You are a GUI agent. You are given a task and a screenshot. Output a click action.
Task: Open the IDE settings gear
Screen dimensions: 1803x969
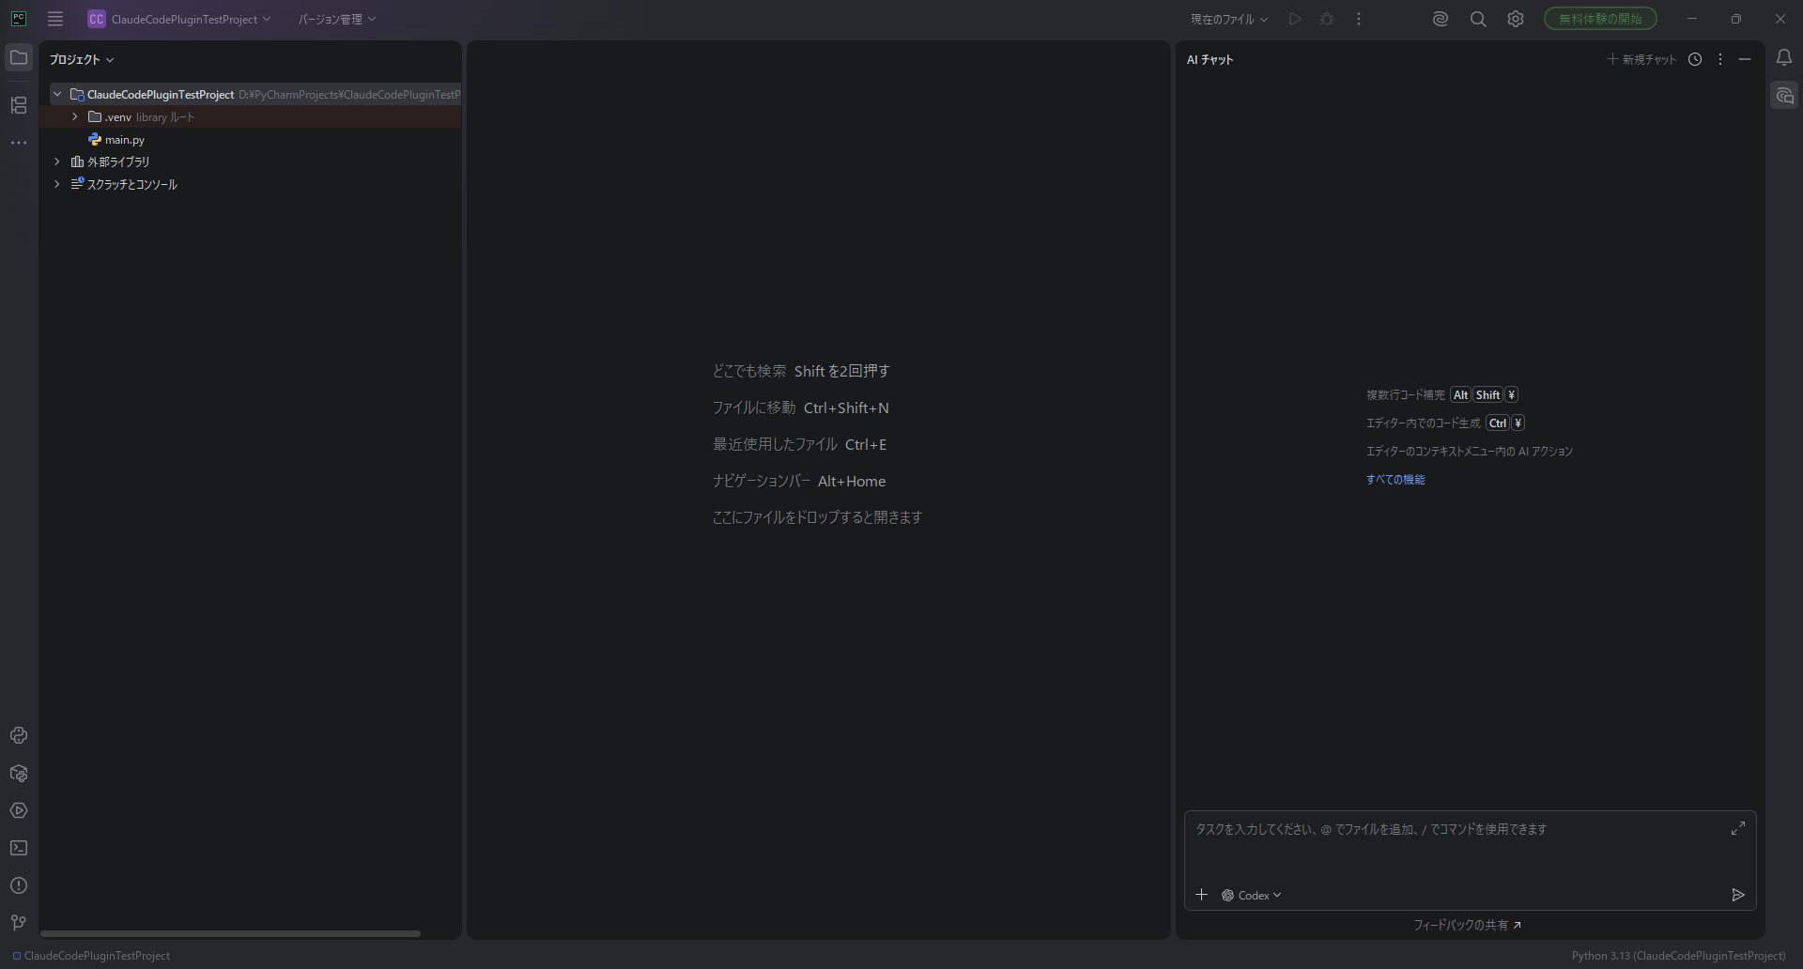tap(1516, 19)
